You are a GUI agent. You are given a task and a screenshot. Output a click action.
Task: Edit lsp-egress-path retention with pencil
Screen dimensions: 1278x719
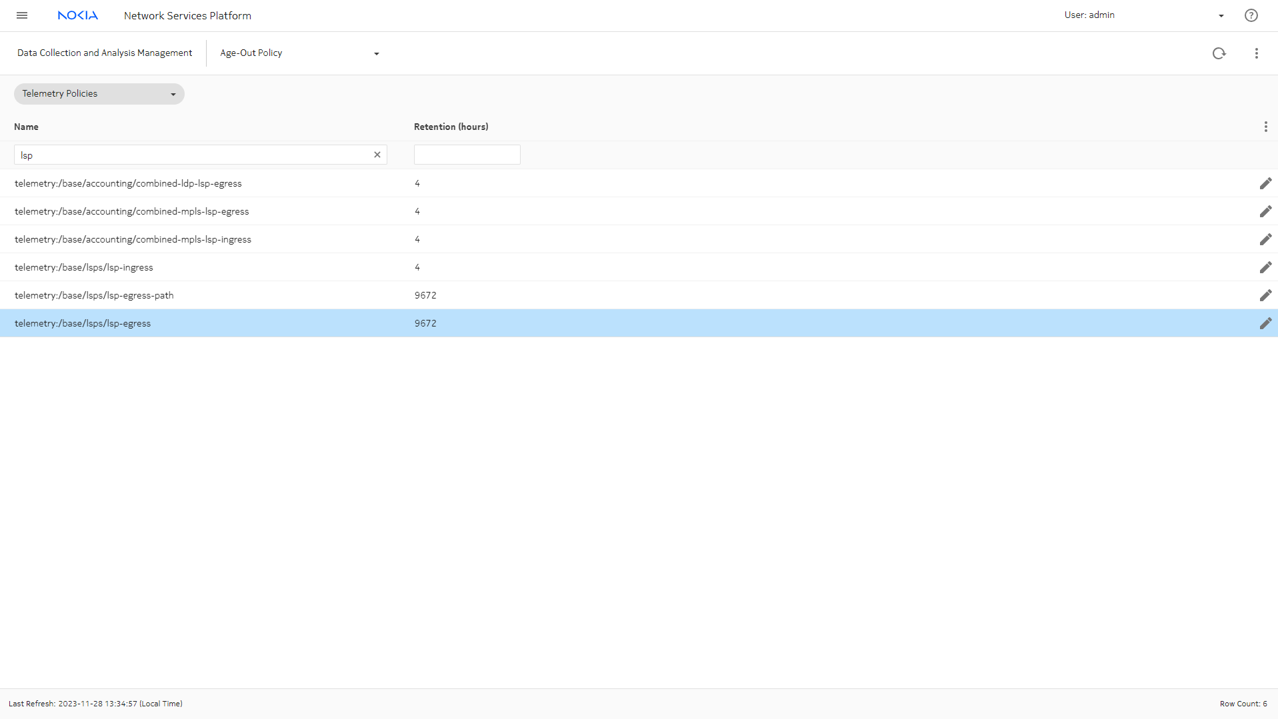1265,295
